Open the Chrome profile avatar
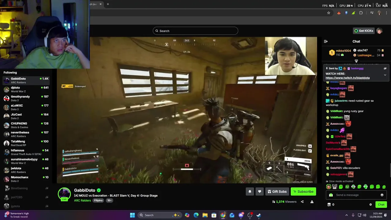 (x=379, y=13)
